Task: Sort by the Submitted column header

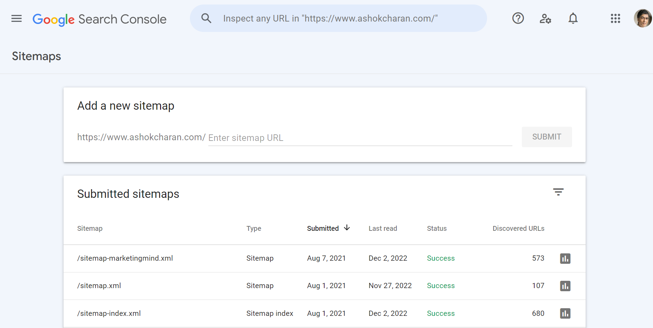Action: 323,228
